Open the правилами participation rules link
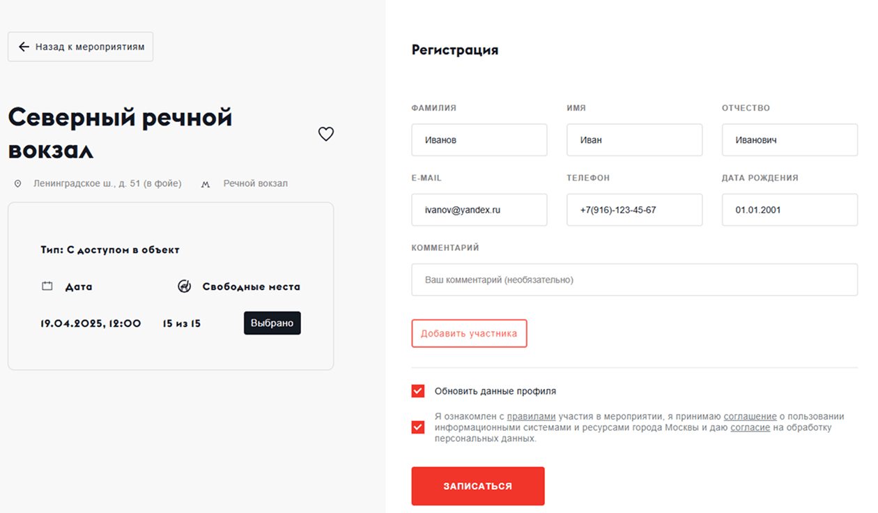878x513 pixels. click(x=531, y=417)
